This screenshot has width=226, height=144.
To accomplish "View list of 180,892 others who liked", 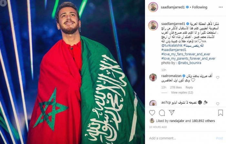I will tap(203, 121).
